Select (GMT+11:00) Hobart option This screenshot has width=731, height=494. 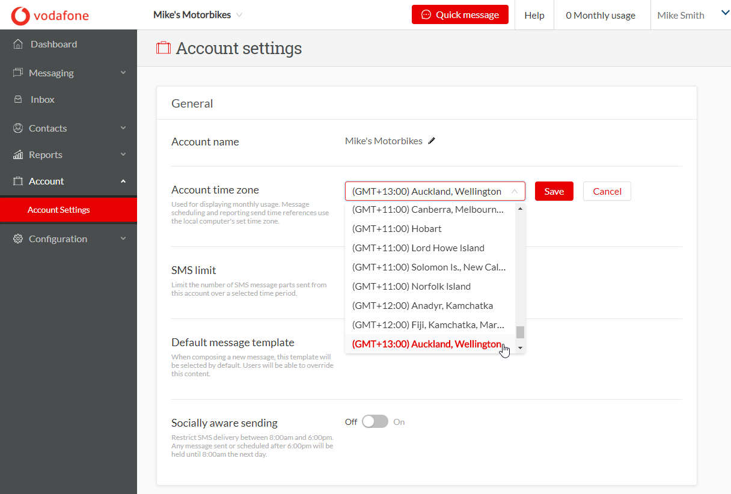coord(430,228)
